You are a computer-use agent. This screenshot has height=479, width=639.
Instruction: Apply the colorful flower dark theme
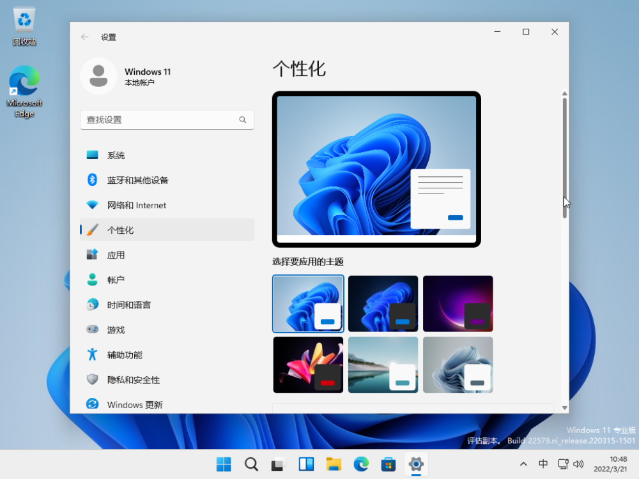point(308,365)
